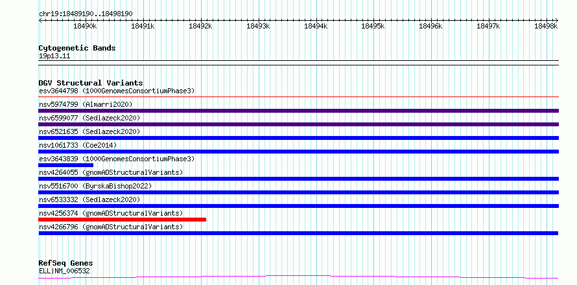Viewport: 577px width, 285px height.
Task: Open the ELL|NM_006532 gene label
Action: pyautogui.click(x=64, y=271)
